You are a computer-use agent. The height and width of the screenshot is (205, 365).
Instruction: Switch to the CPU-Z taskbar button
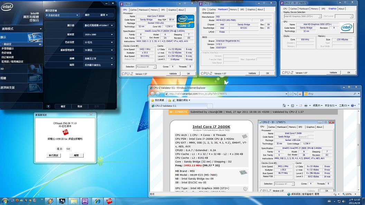(85, 201)
